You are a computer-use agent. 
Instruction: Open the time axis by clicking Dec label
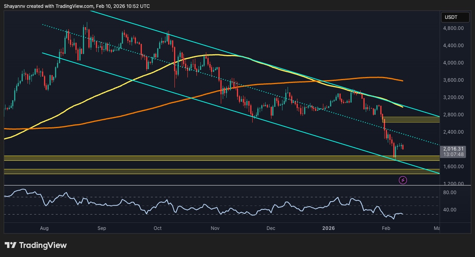[x=270, y=228]
